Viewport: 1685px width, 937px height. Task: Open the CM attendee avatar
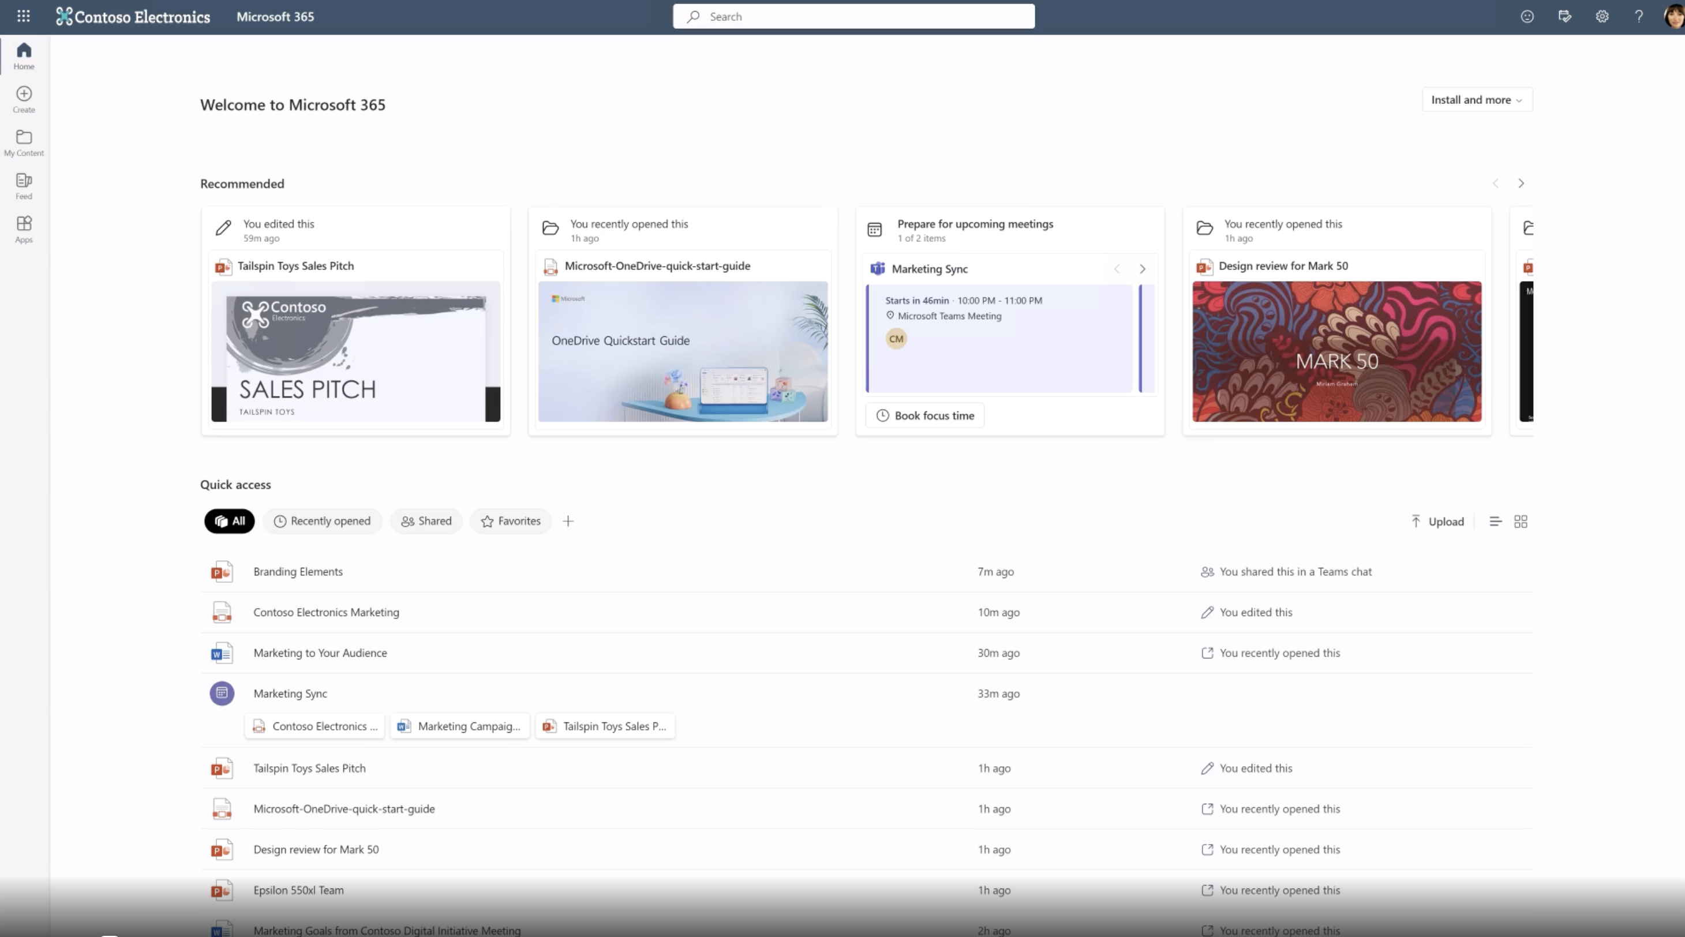click(896, 339)
